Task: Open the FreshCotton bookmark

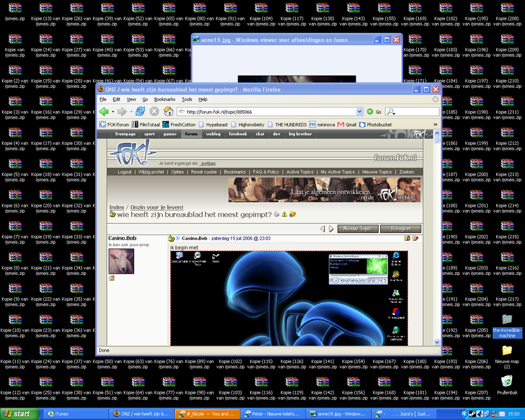Action: [178, 125]
